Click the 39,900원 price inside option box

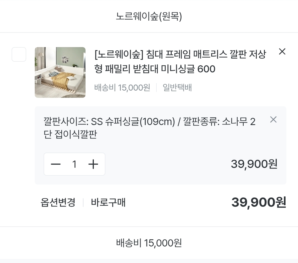(x=254, y=164)
